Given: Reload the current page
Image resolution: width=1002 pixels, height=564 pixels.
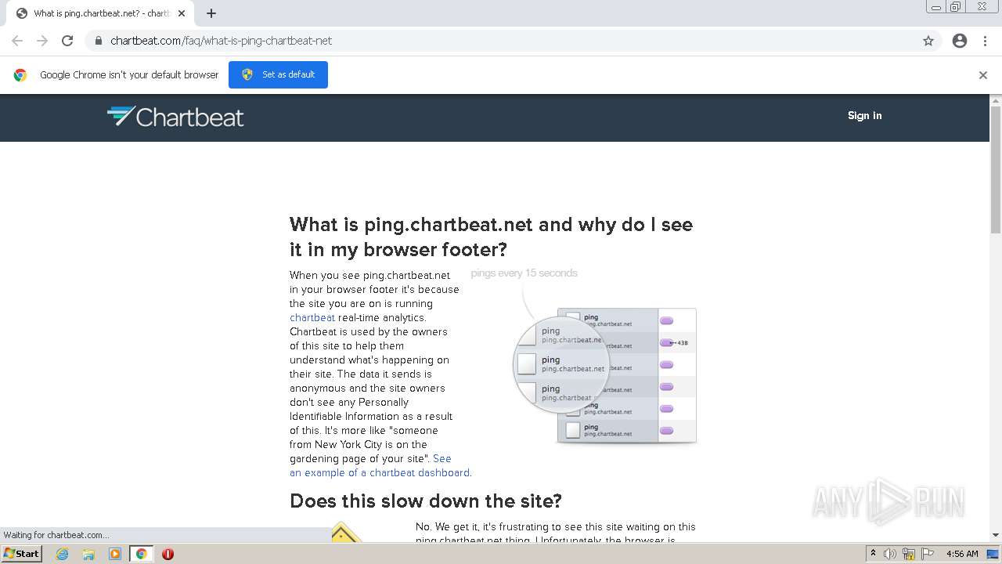Looking at the screenshot, I should [x=67, y=41].
